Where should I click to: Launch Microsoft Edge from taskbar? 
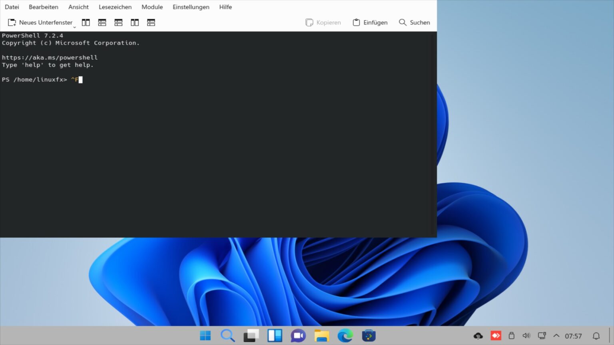tap(345, 336)
